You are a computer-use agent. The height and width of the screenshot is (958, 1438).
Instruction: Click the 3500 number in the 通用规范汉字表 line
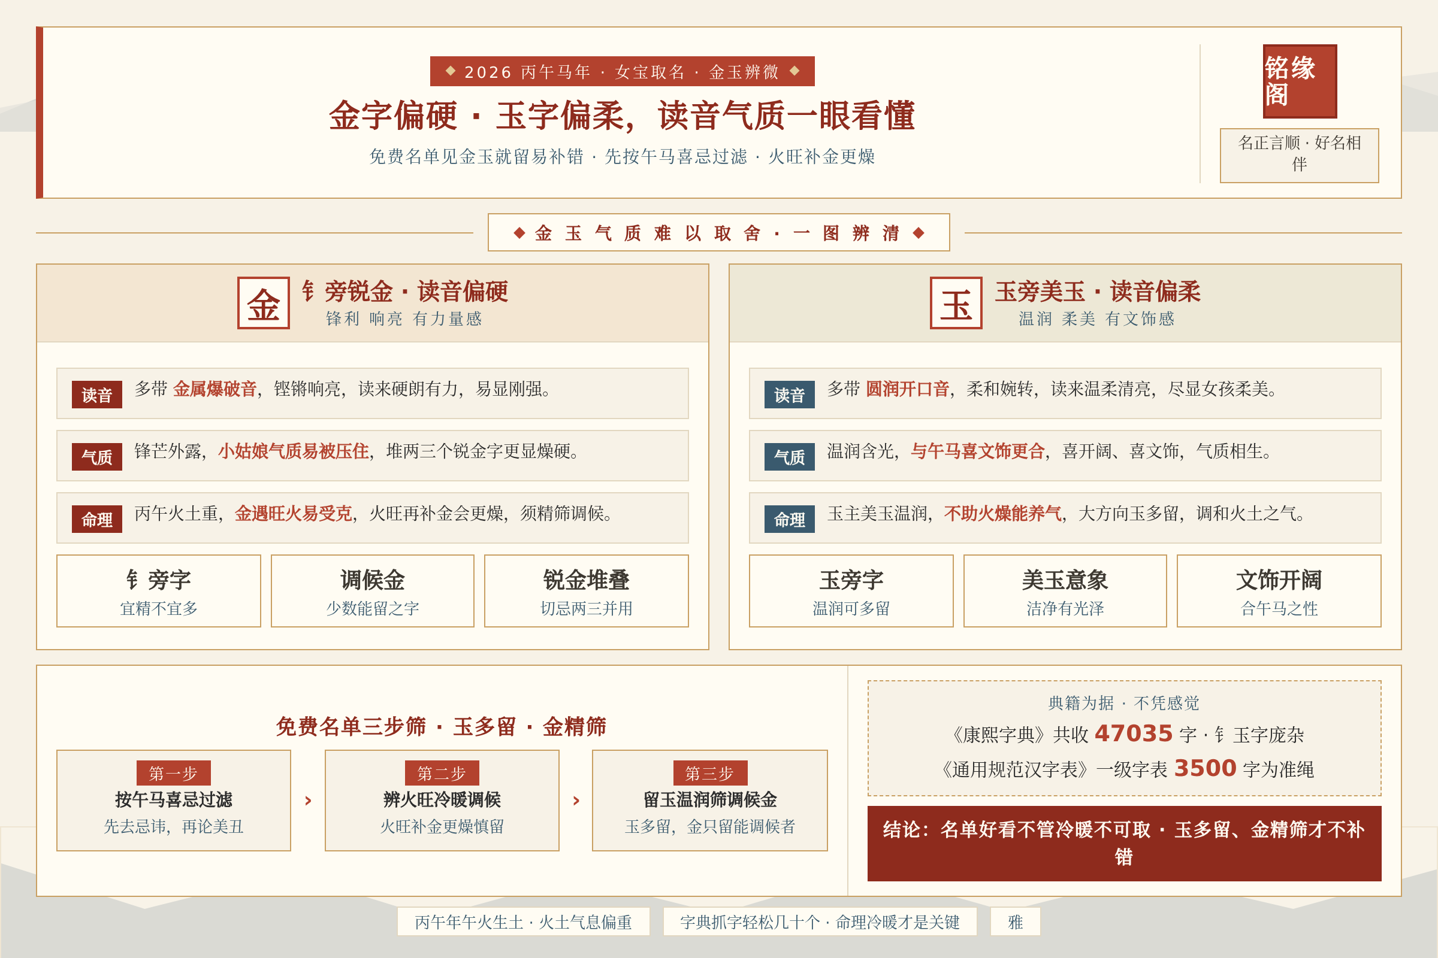tap(1206, 768)
